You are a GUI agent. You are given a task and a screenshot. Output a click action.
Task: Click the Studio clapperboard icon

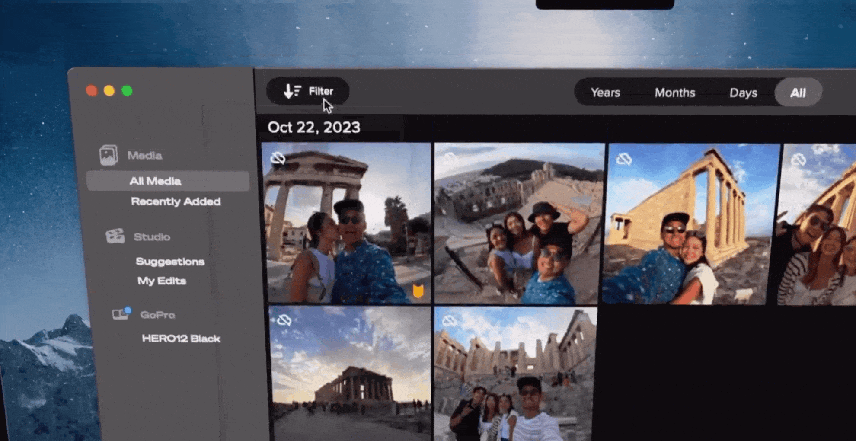point(115,236)
